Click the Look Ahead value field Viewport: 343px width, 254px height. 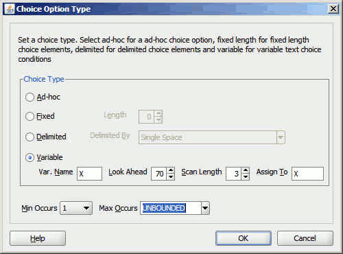coord(159,174)
